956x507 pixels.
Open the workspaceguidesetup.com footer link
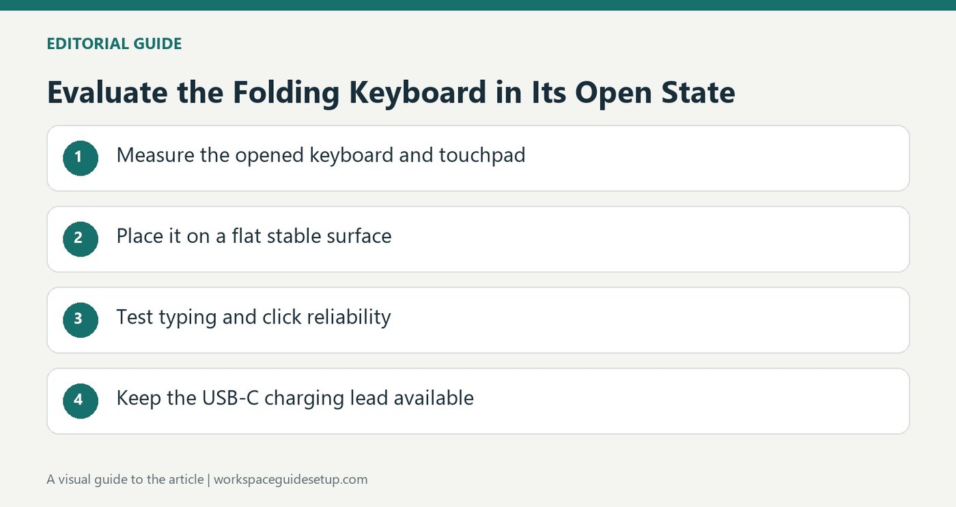pyautogui.click(x=290, y=479)
